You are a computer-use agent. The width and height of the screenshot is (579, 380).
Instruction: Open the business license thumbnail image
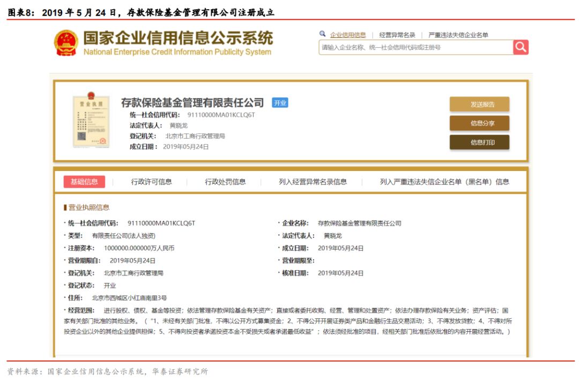(x=91, y=120)
